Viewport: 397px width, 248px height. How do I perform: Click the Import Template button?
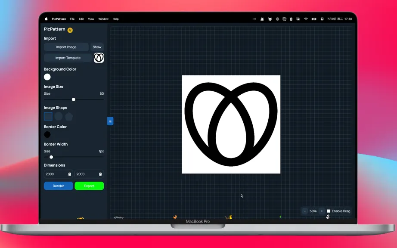[x=68, y=58]
